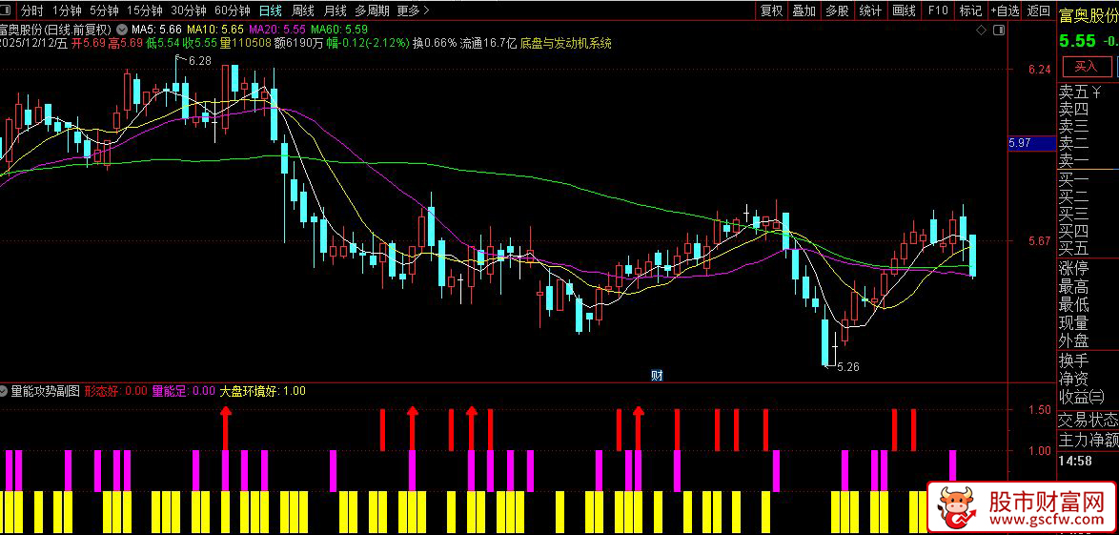Switch to the 分时 chart tab
The height and width of the screenshot is (535, 1119).
(31, 10)
